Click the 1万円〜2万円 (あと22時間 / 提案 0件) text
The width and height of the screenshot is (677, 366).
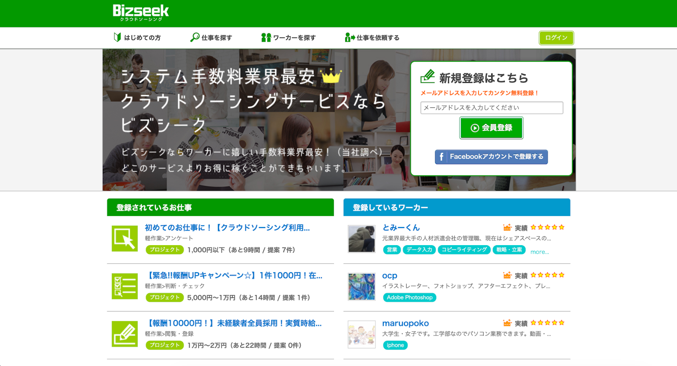pos(245,346)
